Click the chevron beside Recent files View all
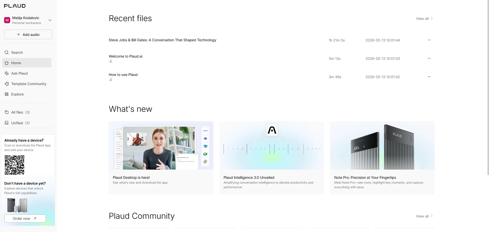Viewport: 489px width, 232px height. click(x=432, y=18)
